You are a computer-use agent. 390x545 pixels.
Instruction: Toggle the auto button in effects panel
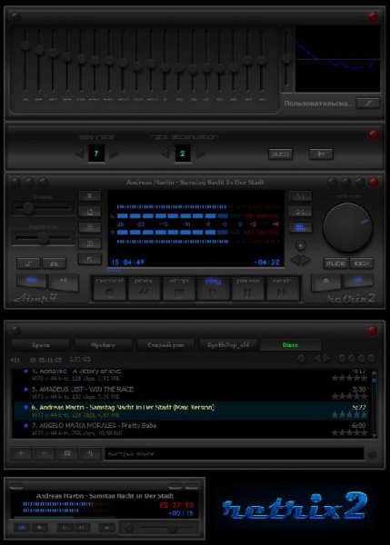(x=280, y=154)
